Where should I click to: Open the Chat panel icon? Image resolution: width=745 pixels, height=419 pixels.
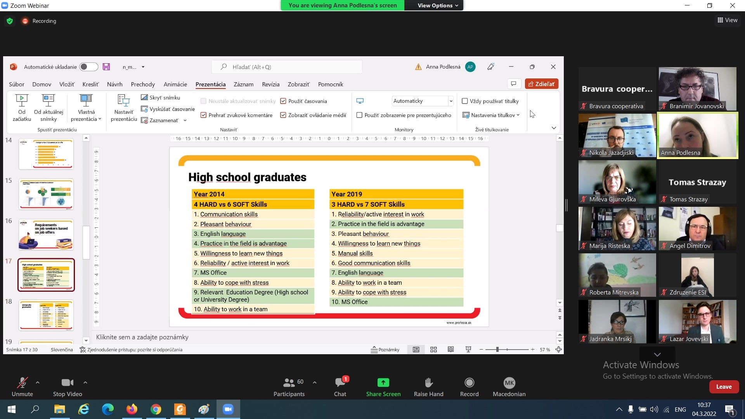tap(340, 383)
